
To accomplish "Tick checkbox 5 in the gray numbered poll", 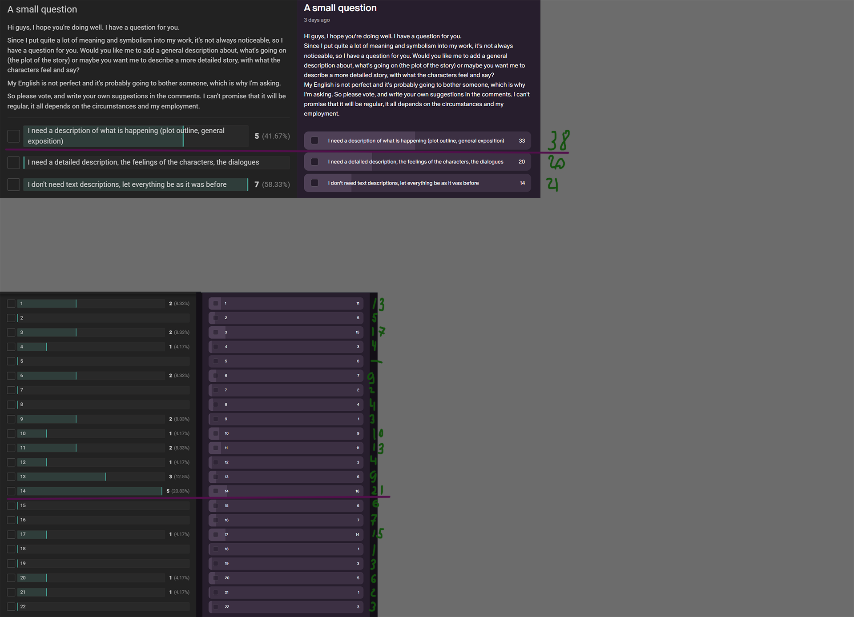I will click(11, 361).
